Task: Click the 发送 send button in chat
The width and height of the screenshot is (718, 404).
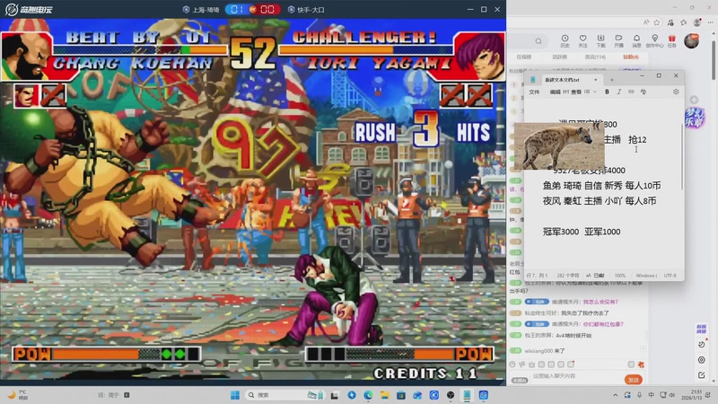Action: pos(634,380)
